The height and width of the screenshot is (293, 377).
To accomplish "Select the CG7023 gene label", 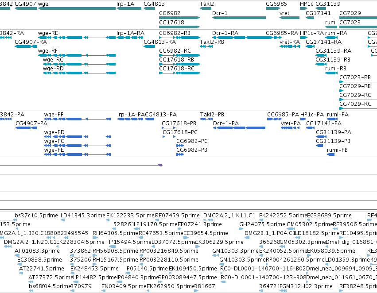I will point(350,22).
